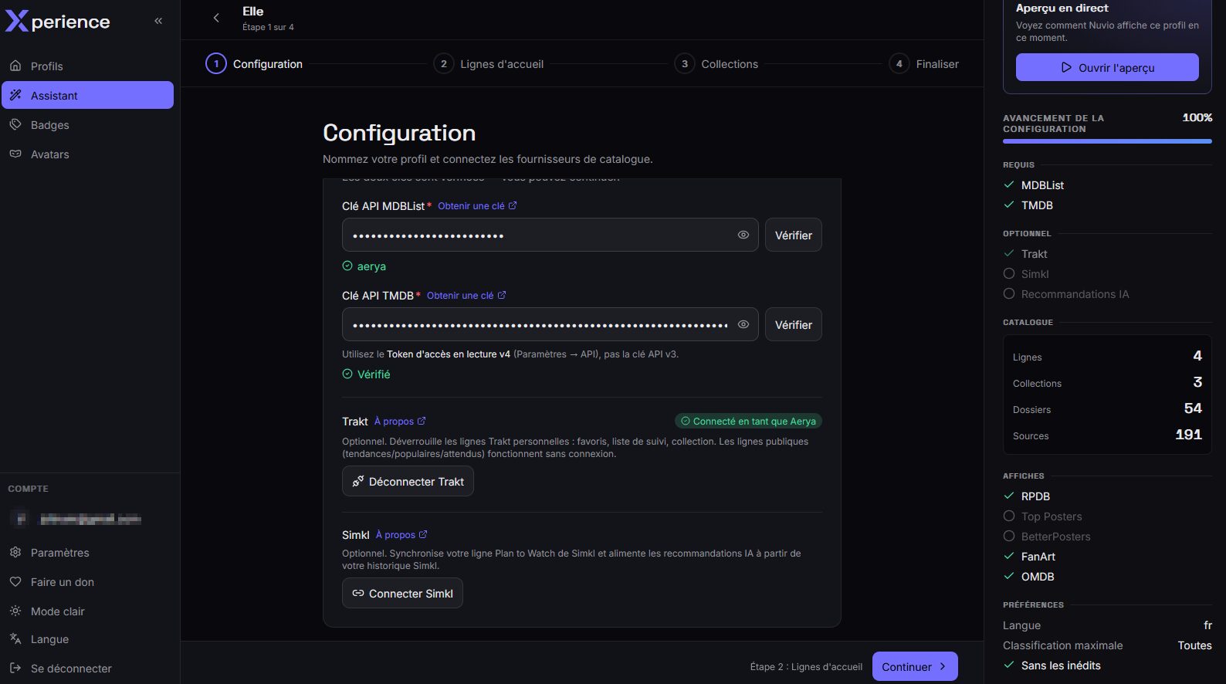Click the Paramètres gear icon
The width and height of the screenshot is (1226, 684).
click(x=15, y=552)
